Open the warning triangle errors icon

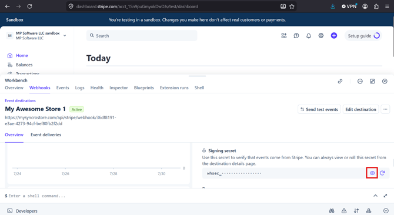point(344,211)
